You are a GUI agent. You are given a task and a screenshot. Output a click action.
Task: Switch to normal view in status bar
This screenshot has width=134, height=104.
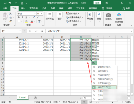84,102
